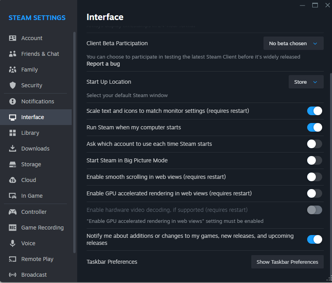Image resolution: width=332 pixels, height=283 pixels.
Task: Go to Voice settings
Action: coord(36,243)
